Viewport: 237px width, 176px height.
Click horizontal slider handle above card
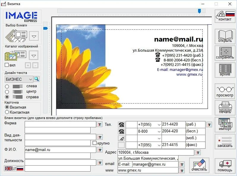[x=199, y=11]
